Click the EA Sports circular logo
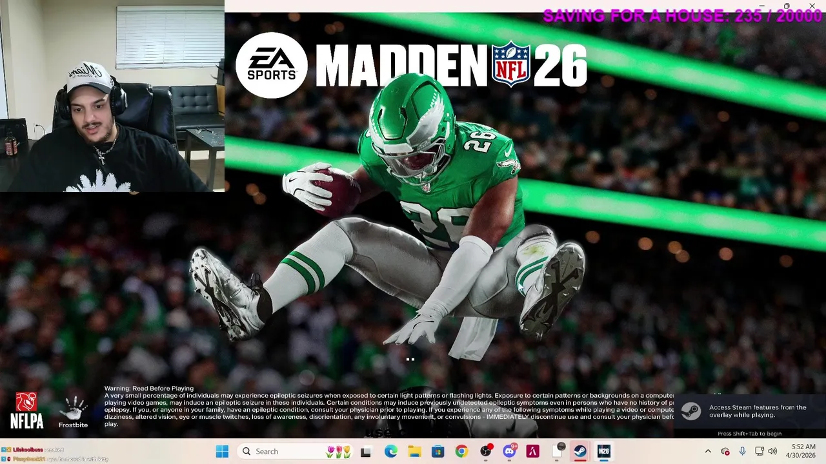 point(272,65)
